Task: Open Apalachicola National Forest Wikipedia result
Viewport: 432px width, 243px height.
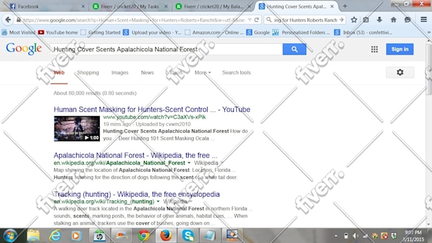Action: tap(135, 155)
